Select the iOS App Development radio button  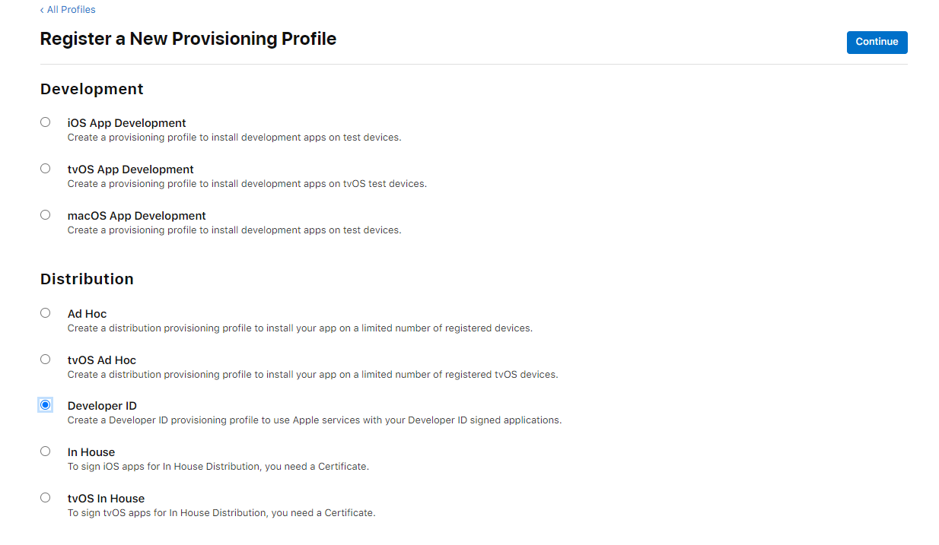[46, 122]
